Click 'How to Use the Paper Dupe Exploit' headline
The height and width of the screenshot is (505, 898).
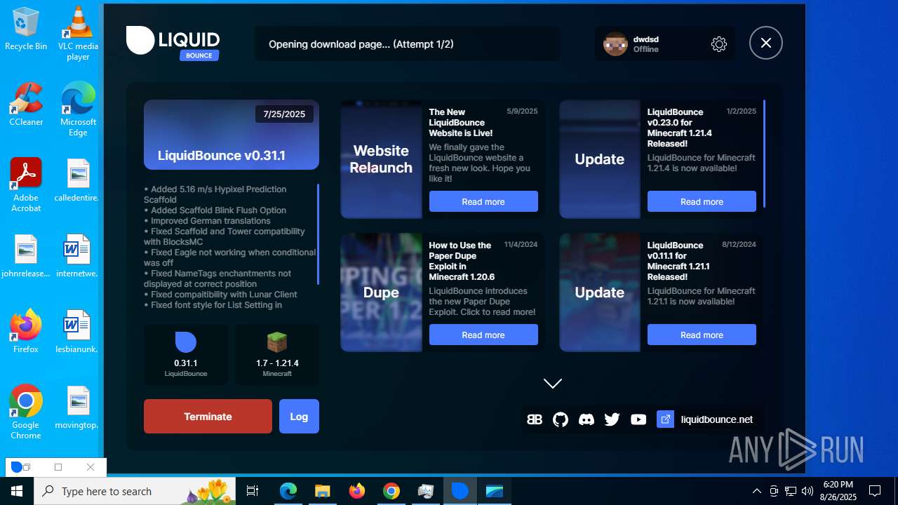tap(462, 261)
